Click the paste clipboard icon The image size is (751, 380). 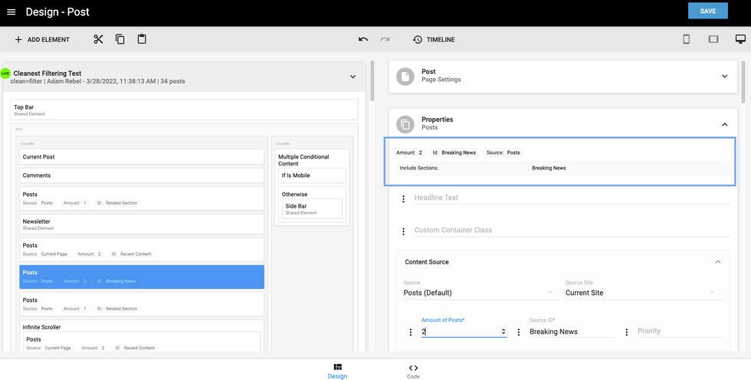click(142, 40)
